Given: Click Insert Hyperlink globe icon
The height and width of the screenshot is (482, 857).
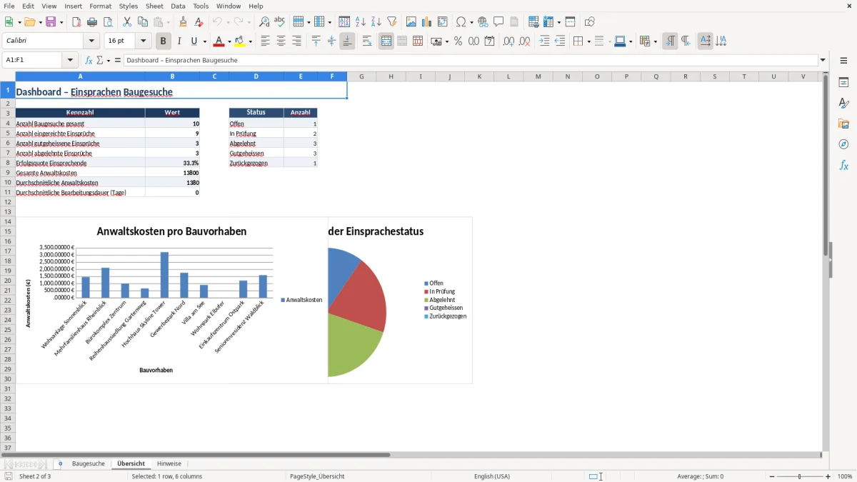Looking at the screenshot, I should [x=483, y=22].
